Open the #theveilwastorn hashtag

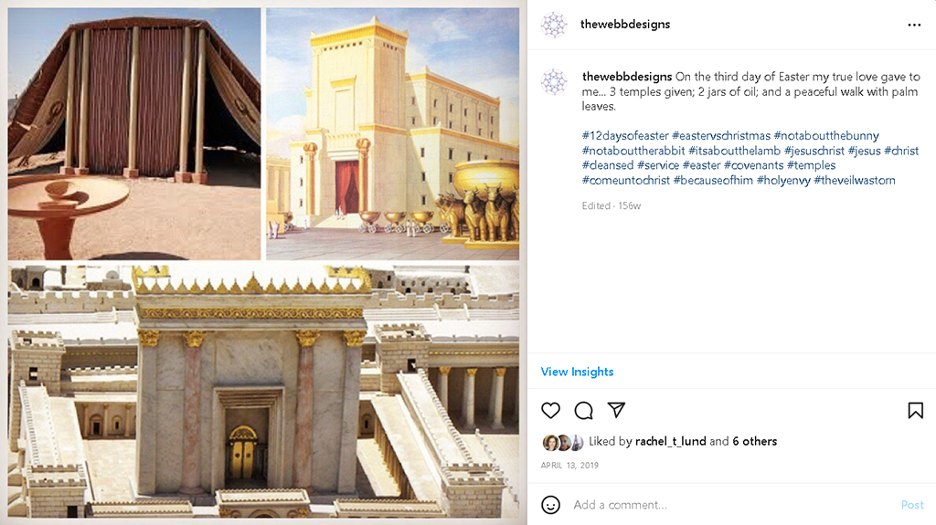855,180
